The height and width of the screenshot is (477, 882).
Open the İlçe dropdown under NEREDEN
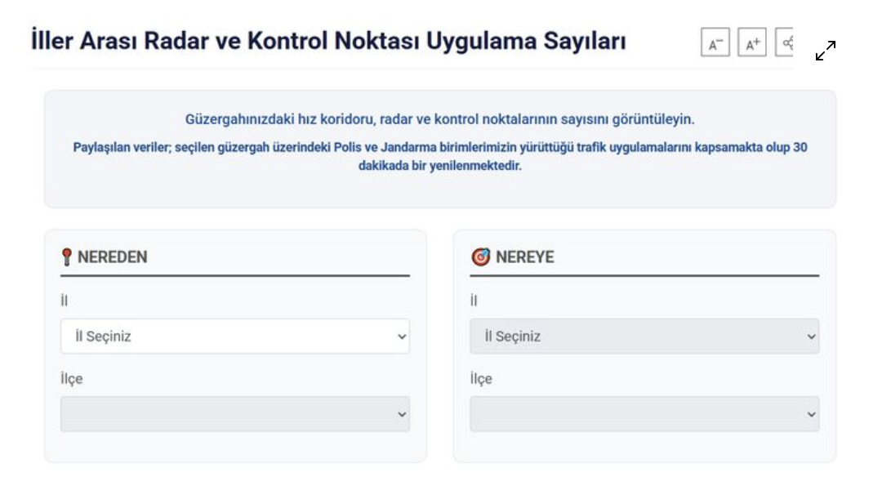235,414
